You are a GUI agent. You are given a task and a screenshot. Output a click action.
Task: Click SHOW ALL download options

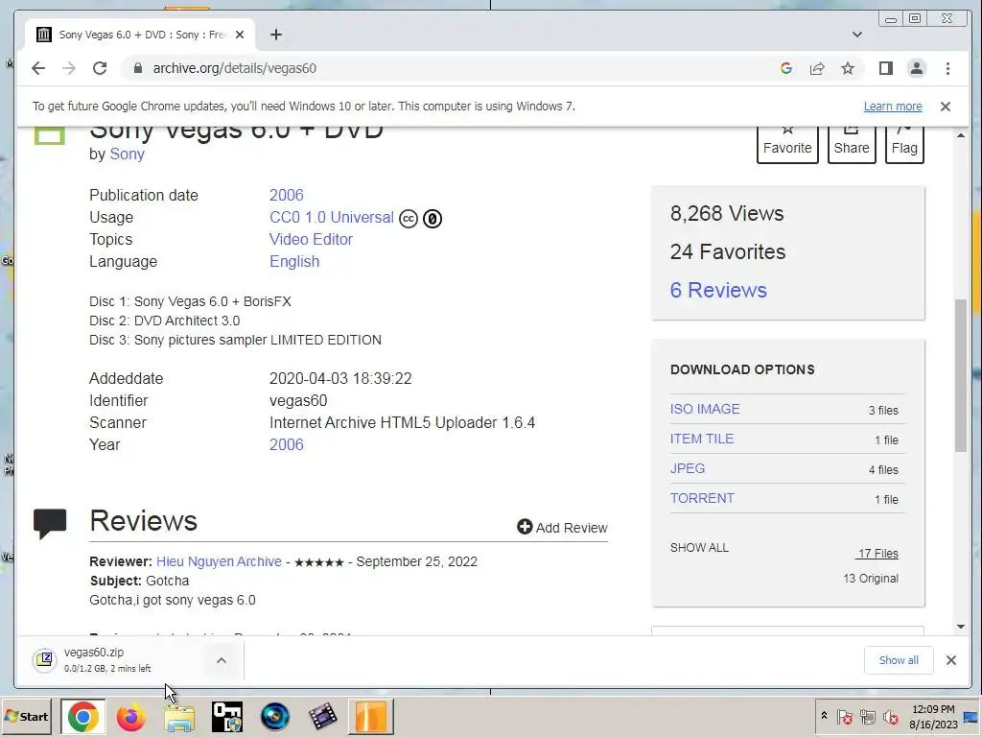699,548
